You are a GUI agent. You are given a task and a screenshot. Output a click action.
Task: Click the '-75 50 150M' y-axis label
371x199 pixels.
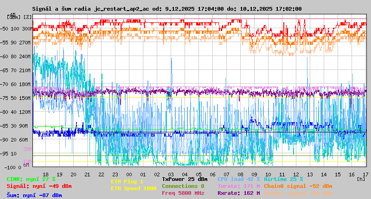(x=16, y=98)
